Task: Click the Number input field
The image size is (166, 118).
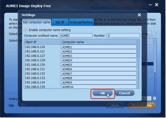Action: tap(123, 36)
